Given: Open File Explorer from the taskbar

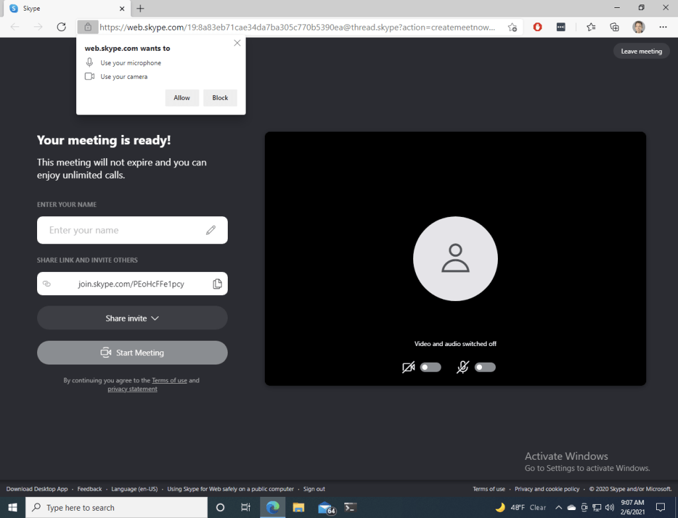Looking at the screenshot, I should (x=299, y=507).
